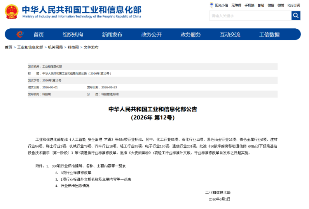Click the magnifier search button
This screenshot has height=209, width=309.
[296, 16]
